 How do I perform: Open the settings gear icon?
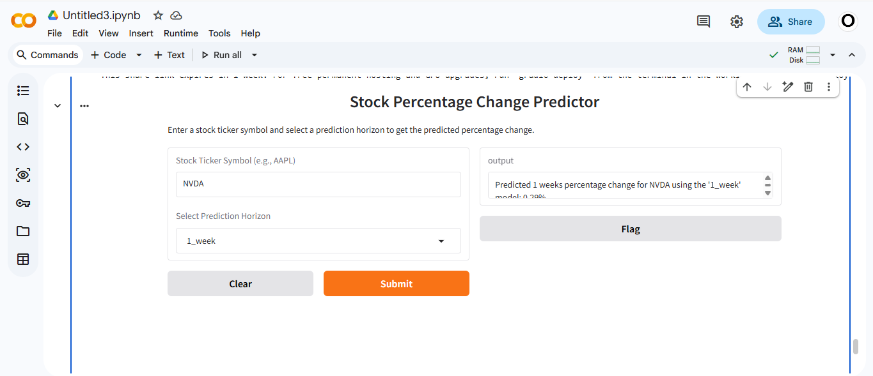click(737, 22)
